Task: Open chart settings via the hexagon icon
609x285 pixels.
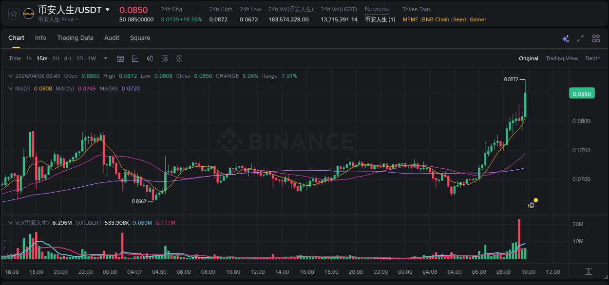Action: pyautogui.click(x=179, y=58)
